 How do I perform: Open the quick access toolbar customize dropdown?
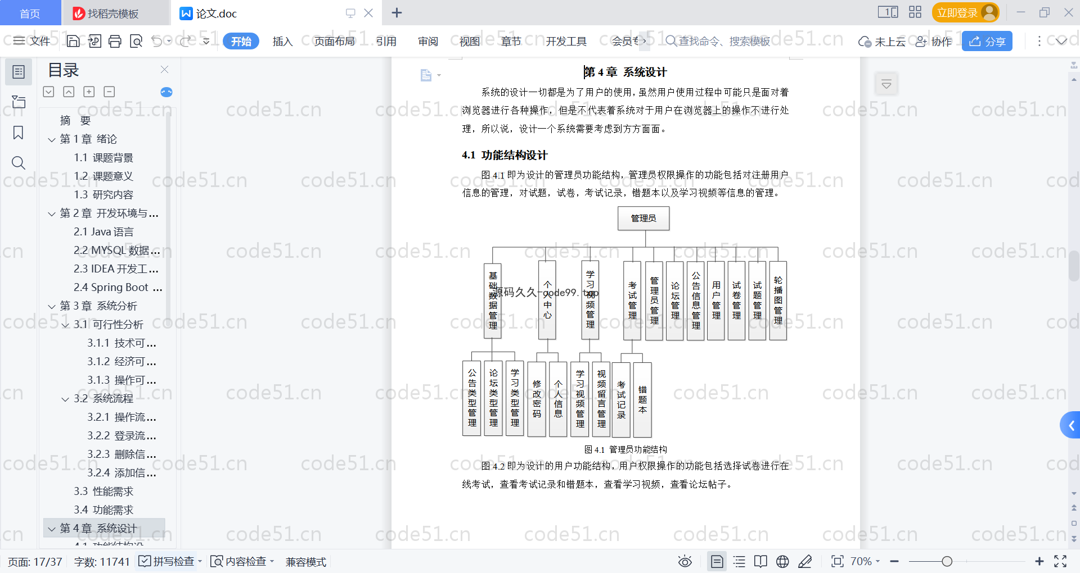[x=206, y=41]
